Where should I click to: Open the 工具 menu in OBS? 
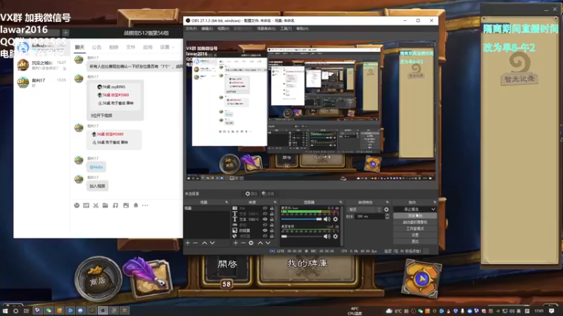click(x=286, y=28)
